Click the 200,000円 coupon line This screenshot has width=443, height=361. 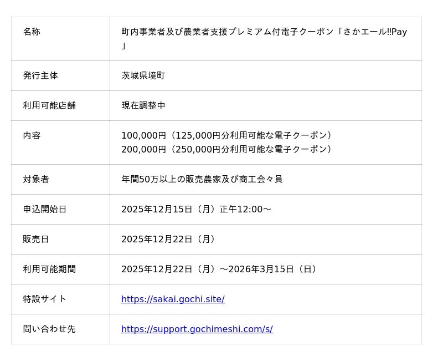(x=228, y=150)
